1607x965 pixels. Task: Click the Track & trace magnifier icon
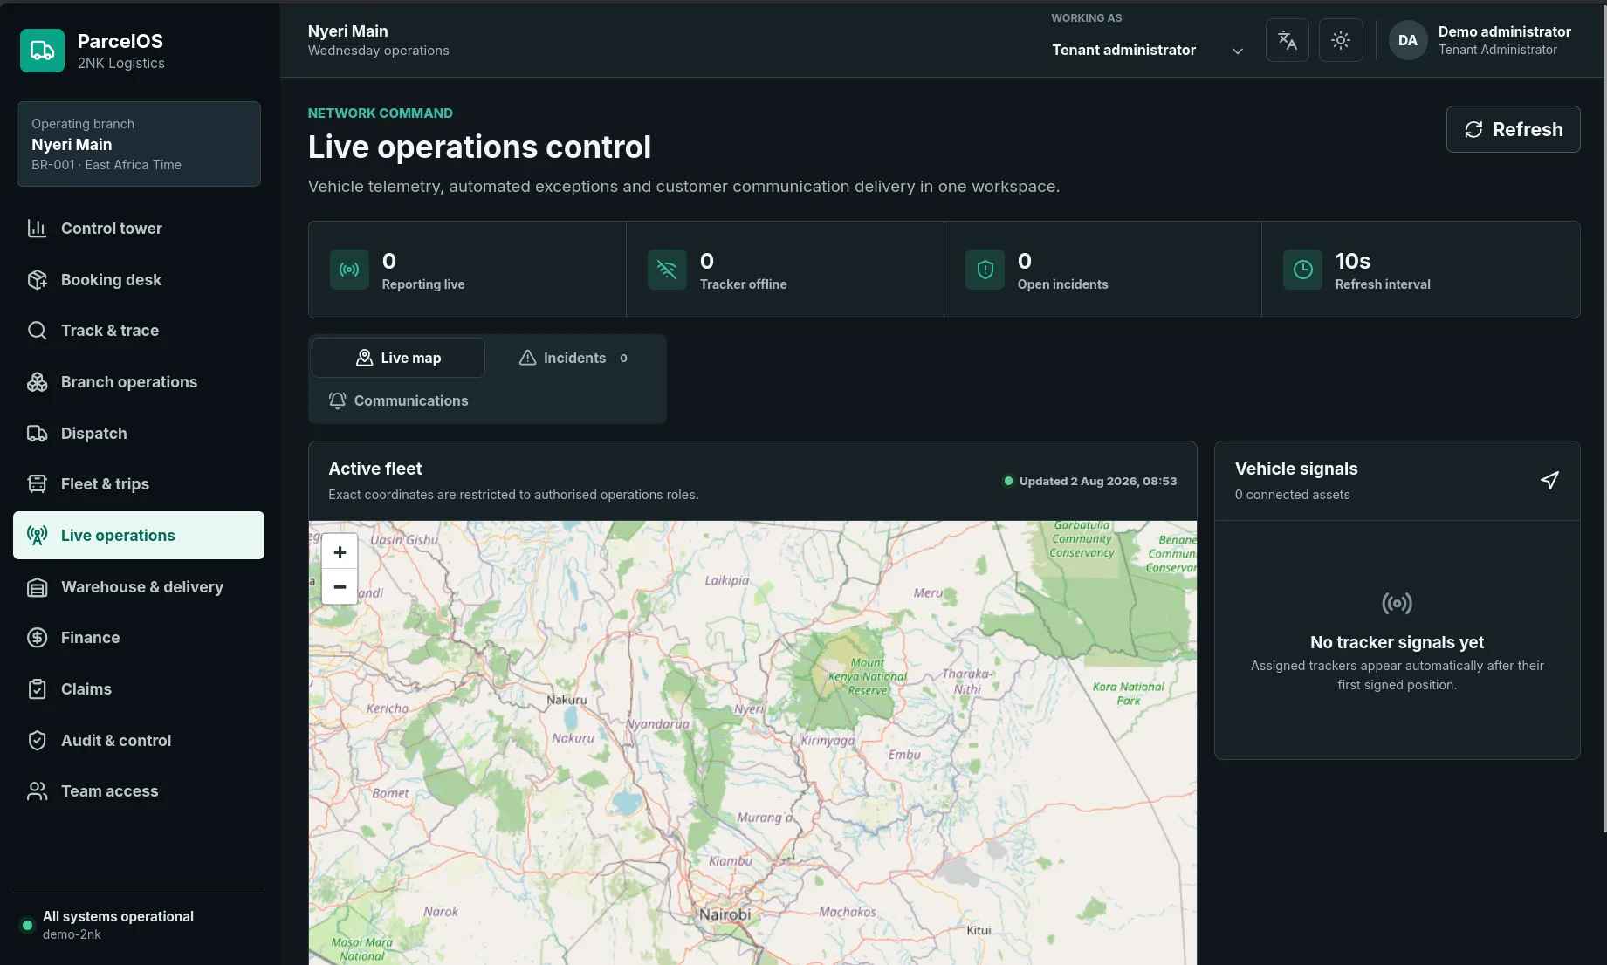click(x=37, y=331)
